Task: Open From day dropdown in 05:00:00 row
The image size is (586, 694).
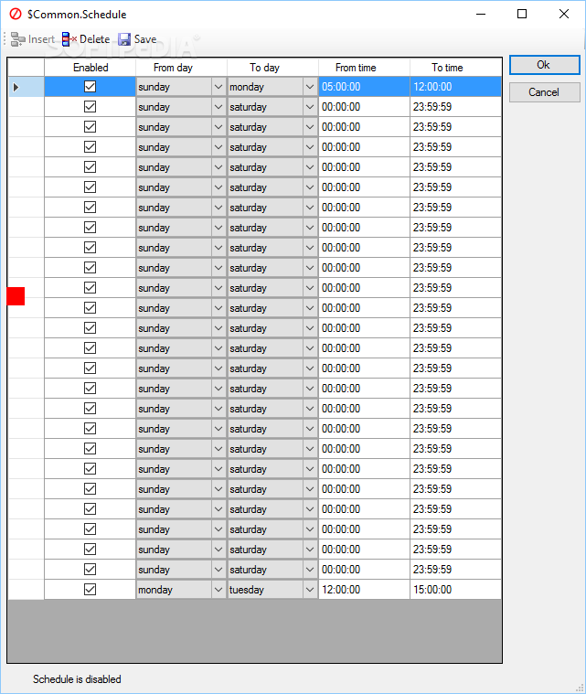Action: click(218, 87)
